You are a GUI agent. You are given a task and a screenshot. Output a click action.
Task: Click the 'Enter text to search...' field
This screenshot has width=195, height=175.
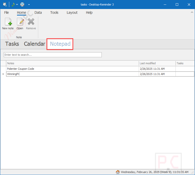(x=53, y=55)
